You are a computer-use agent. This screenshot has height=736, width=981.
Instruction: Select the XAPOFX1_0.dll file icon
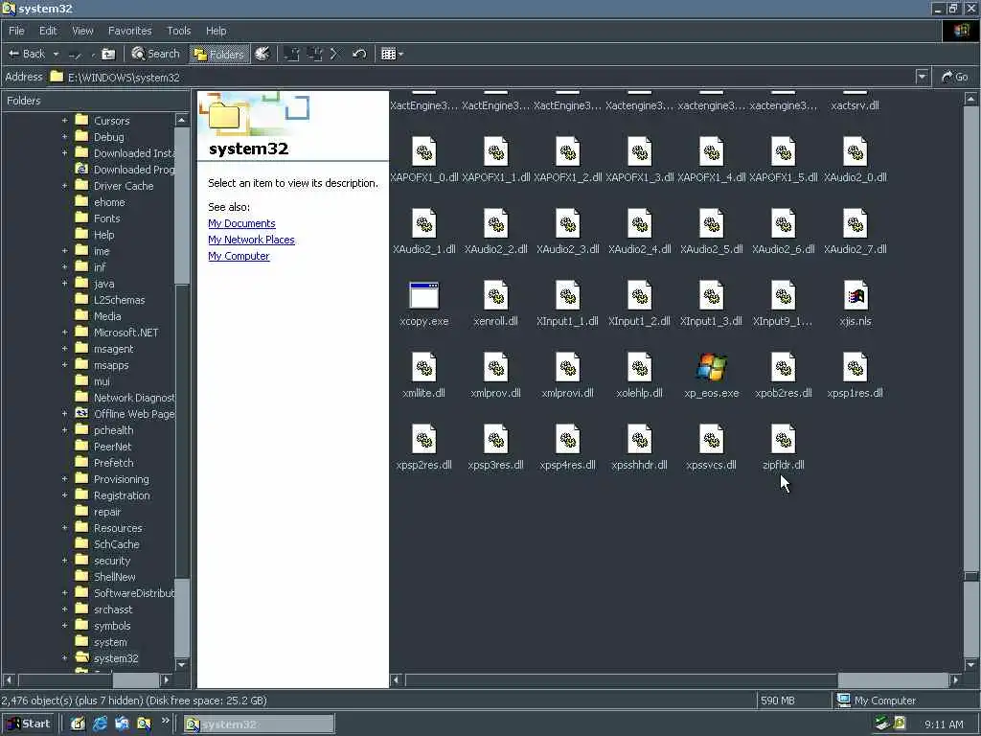coord(424,151)
